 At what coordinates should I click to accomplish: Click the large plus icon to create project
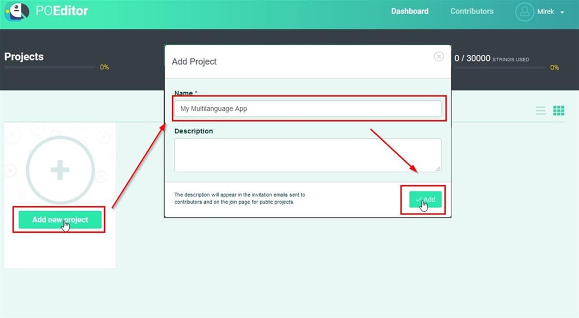coord(60,169)
